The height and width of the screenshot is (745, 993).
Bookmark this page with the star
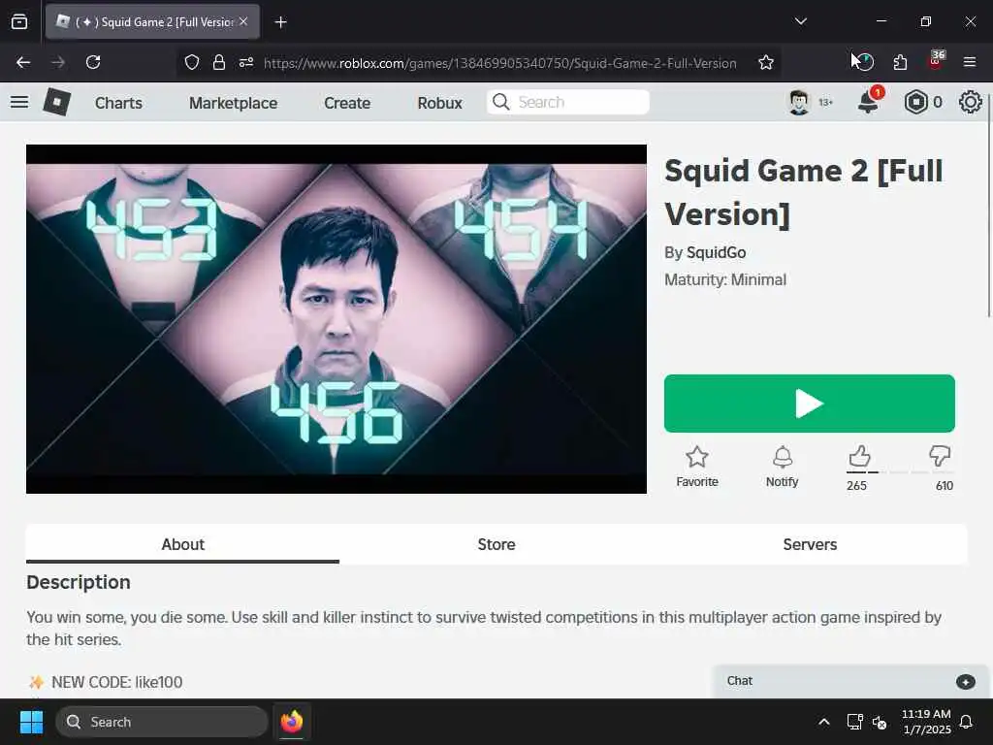point(766,62)
